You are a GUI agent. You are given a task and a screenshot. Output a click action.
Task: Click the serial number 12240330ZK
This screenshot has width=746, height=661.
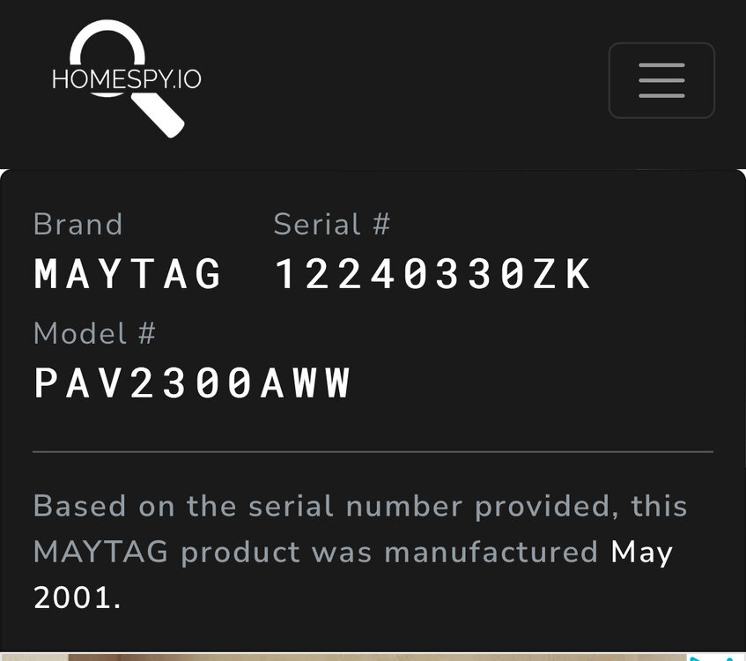coord(433,273)
